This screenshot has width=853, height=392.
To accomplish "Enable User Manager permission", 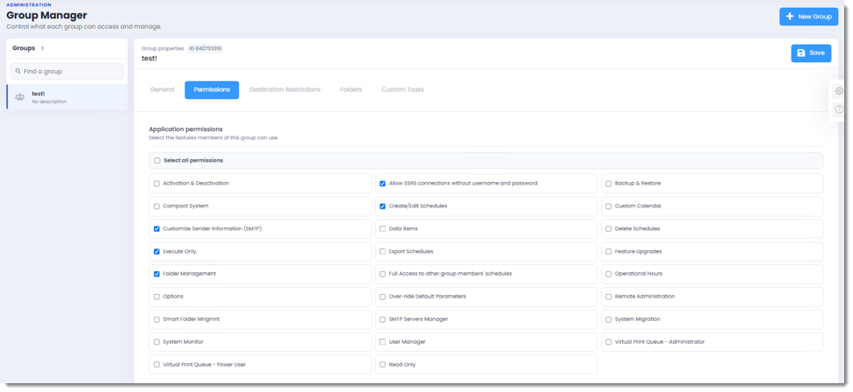I will (382, 342).
